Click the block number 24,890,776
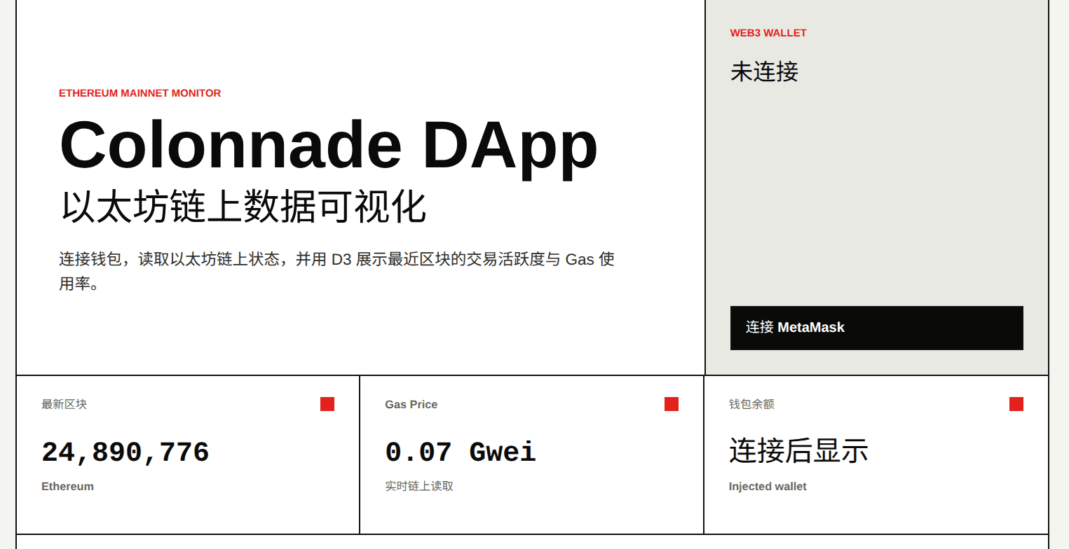Viewport: 1069px width, 549px height. click(125, 452)
